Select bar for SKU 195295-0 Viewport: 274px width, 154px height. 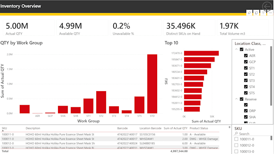pyautogui.click(x=192, y=109)
